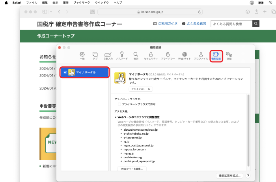Viewport: 276px width, 182px height.
Task: Click the battery status icon in menu bar
Action: point(261,3)
